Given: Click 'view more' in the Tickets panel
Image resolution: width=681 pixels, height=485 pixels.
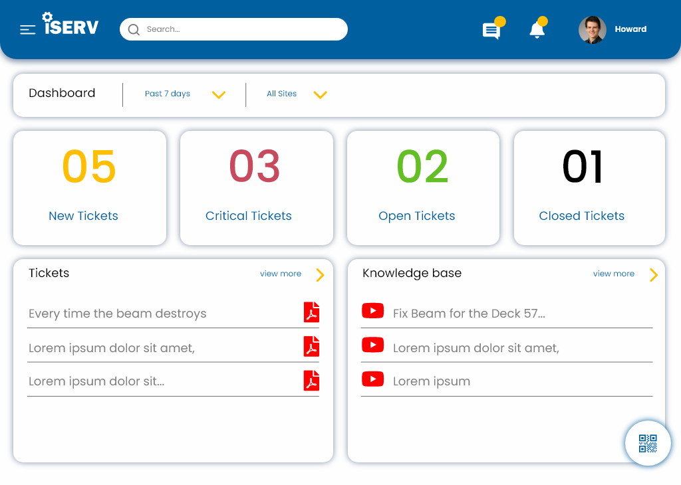Looking at the screenshot, I should 281,274.
